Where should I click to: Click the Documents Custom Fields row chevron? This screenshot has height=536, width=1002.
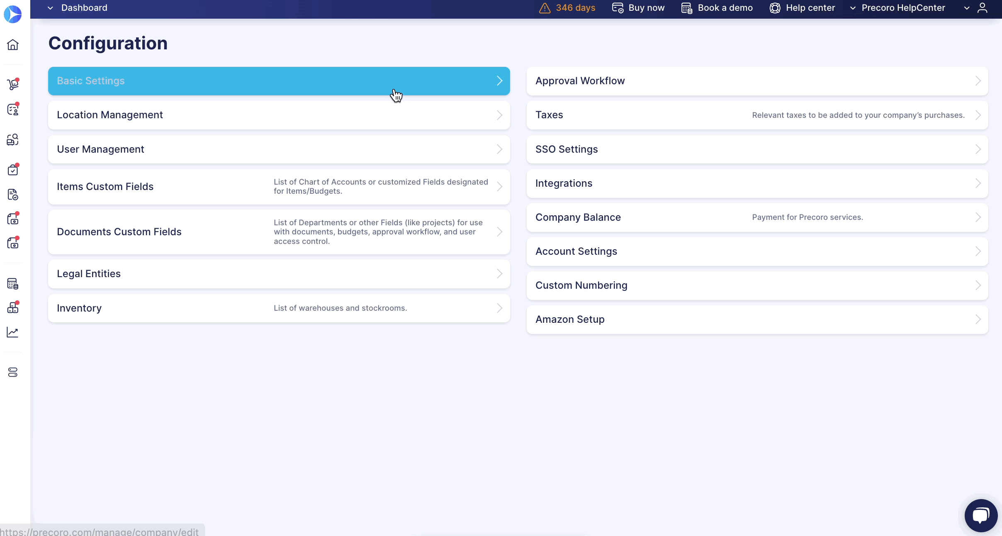point(499,232)
